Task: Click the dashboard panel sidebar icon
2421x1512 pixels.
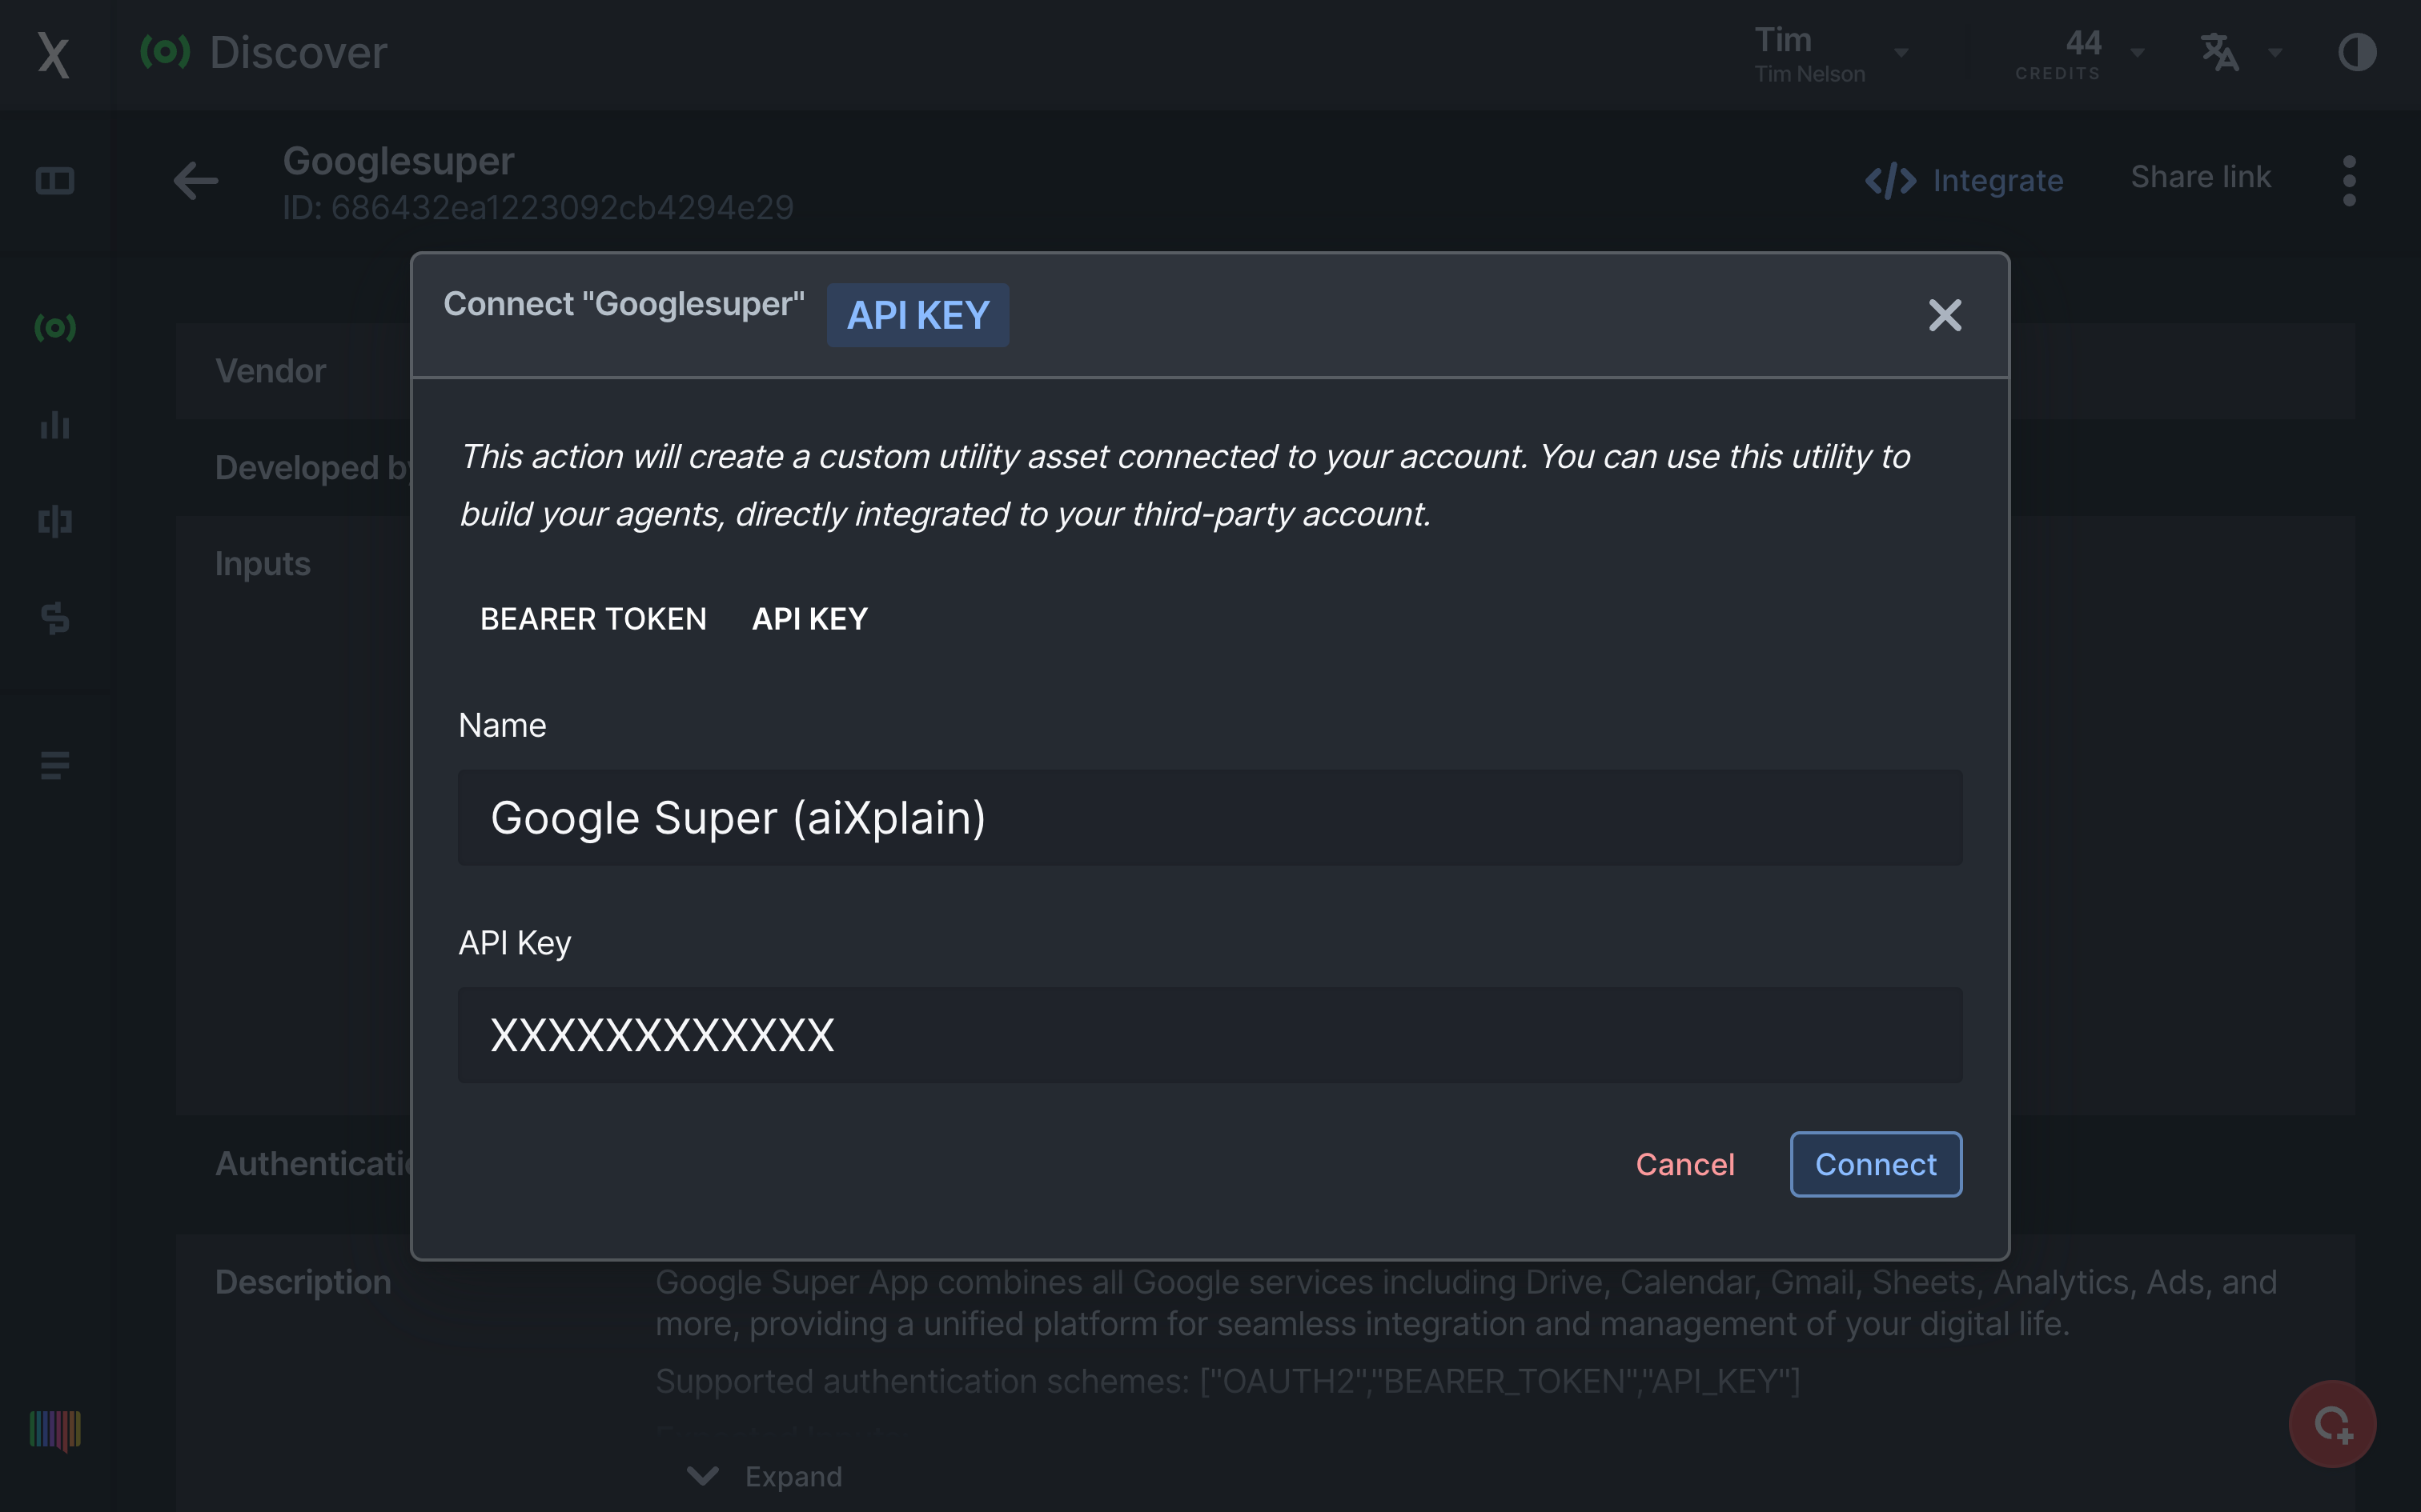Action: [55, 181]
